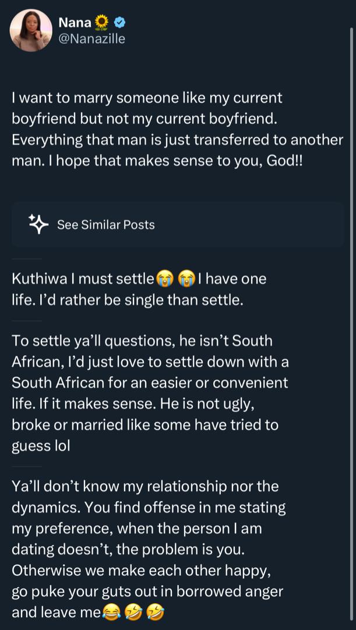Tap See Similar Posts
The height and width of the screenshot is (630, 356).
click(105, 225)
